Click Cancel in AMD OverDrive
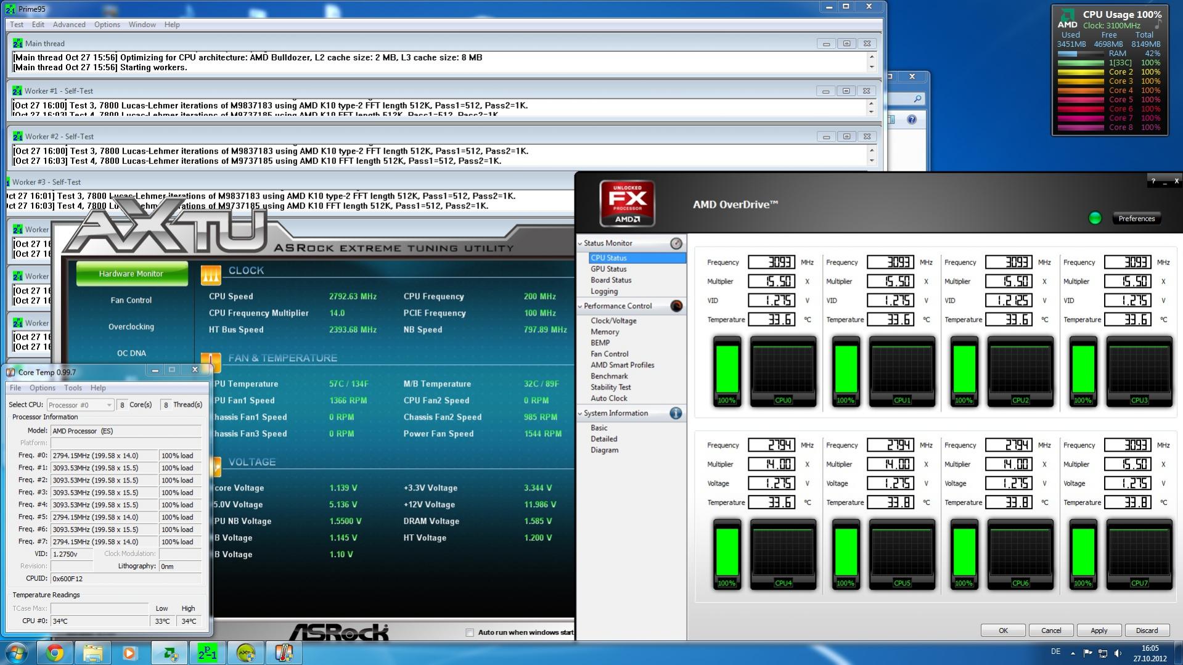 (1051, 630)
